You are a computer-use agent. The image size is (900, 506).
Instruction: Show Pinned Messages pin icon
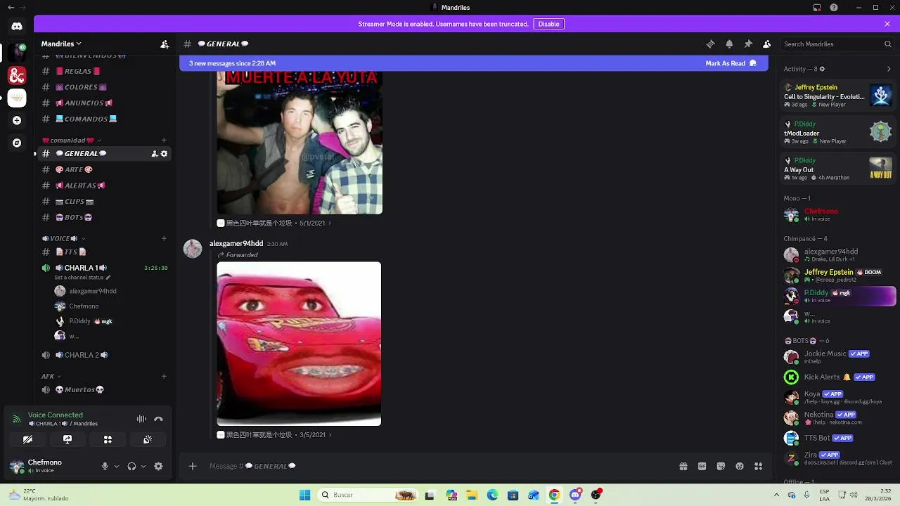748,44
